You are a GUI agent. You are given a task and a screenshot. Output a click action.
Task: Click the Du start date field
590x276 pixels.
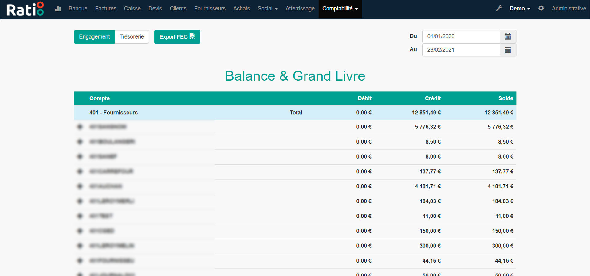[461, 36]
